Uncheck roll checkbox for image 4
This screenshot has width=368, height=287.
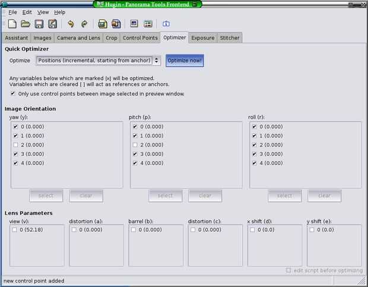tap(254, 163)
